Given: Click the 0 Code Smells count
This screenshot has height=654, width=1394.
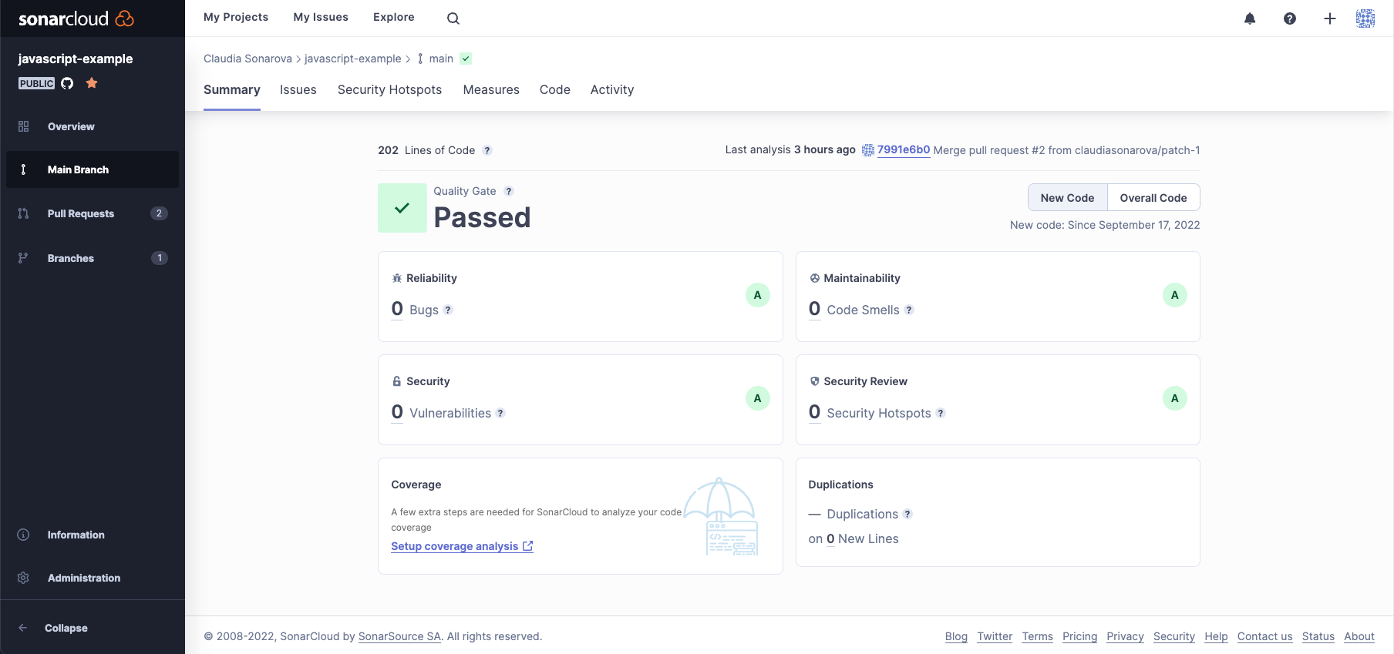Looking at the screenshot, I should coord(814,309).
